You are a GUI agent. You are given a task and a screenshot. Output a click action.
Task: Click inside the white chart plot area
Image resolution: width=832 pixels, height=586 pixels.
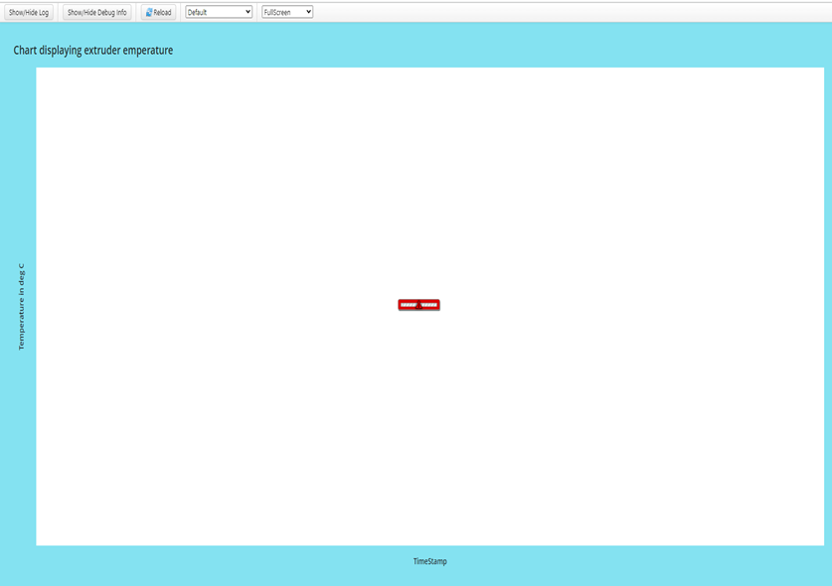pos(249,199)
